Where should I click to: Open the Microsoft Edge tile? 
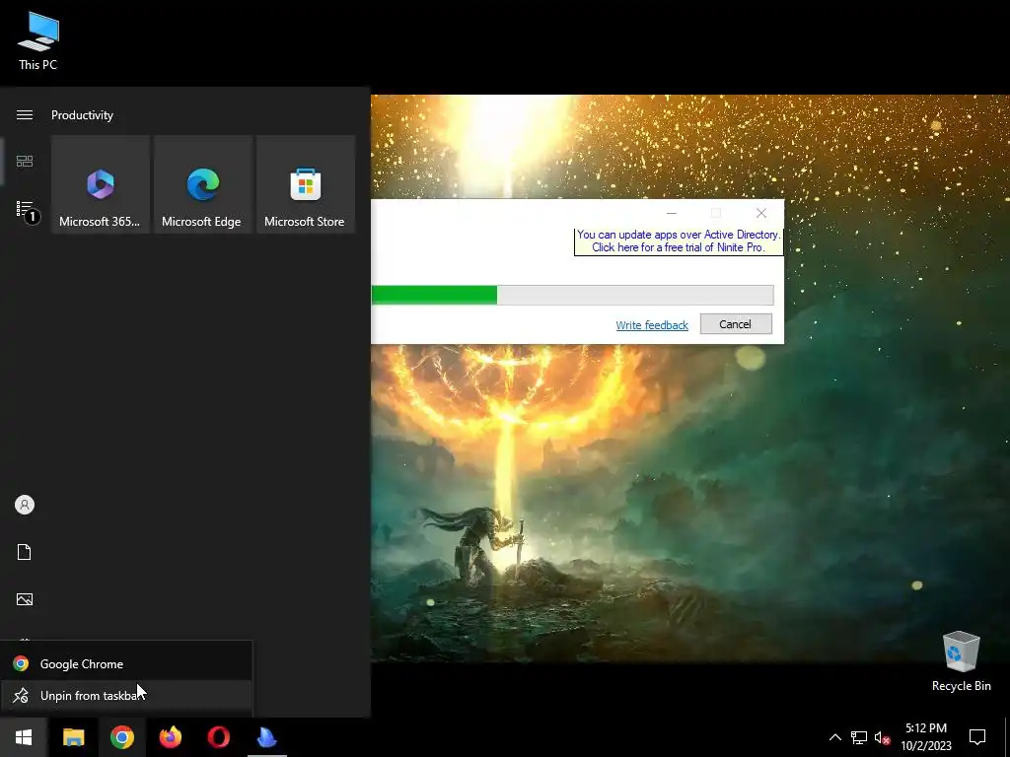point(202,184)
